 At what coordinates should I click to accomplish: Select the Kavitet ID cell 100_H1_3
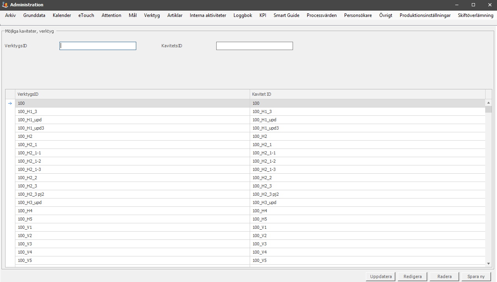pos(367,111)
